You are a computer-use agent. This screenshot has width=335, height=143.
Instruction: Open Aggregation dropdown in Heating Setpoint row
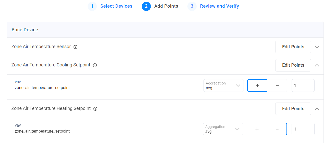click(223, 129)
